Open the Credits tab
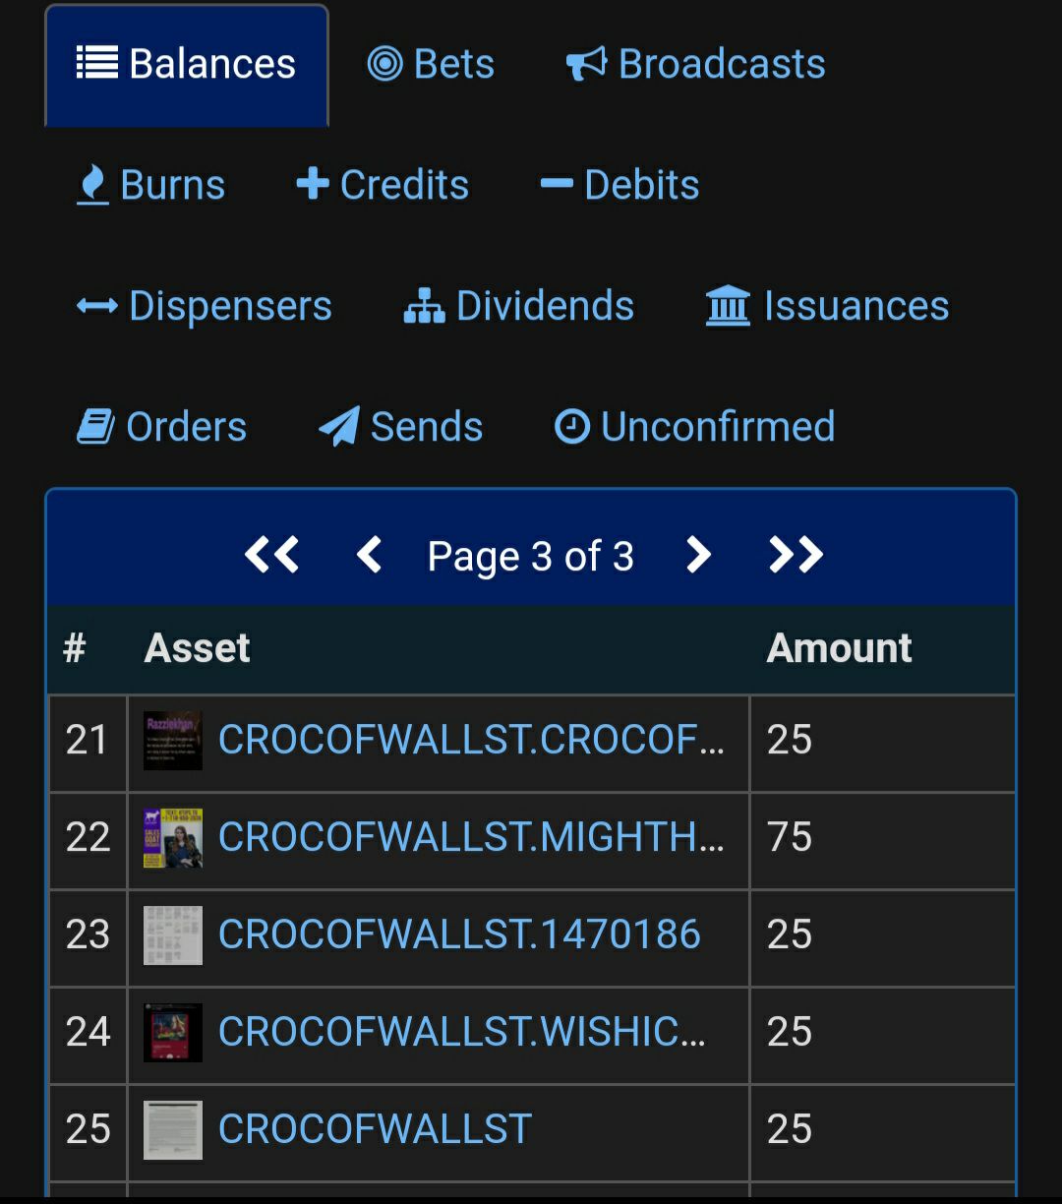 pyautogui.click(x=383, y=185)
